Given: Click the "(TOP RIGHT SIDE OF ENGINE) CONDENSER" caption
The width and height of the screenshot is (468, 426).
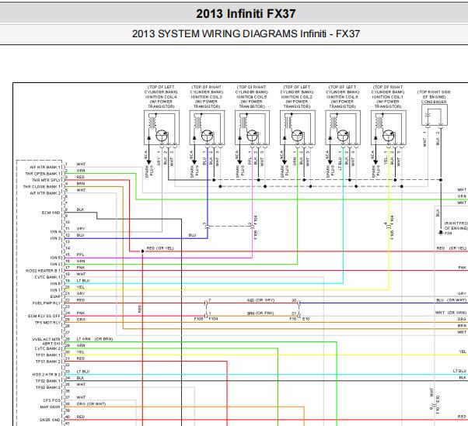Looking at the screenshot, I should (x=434, y=97).
